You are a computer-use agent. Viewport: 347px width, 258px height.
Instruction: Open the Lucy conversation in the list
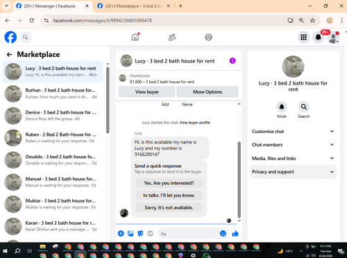click(53, 71)
